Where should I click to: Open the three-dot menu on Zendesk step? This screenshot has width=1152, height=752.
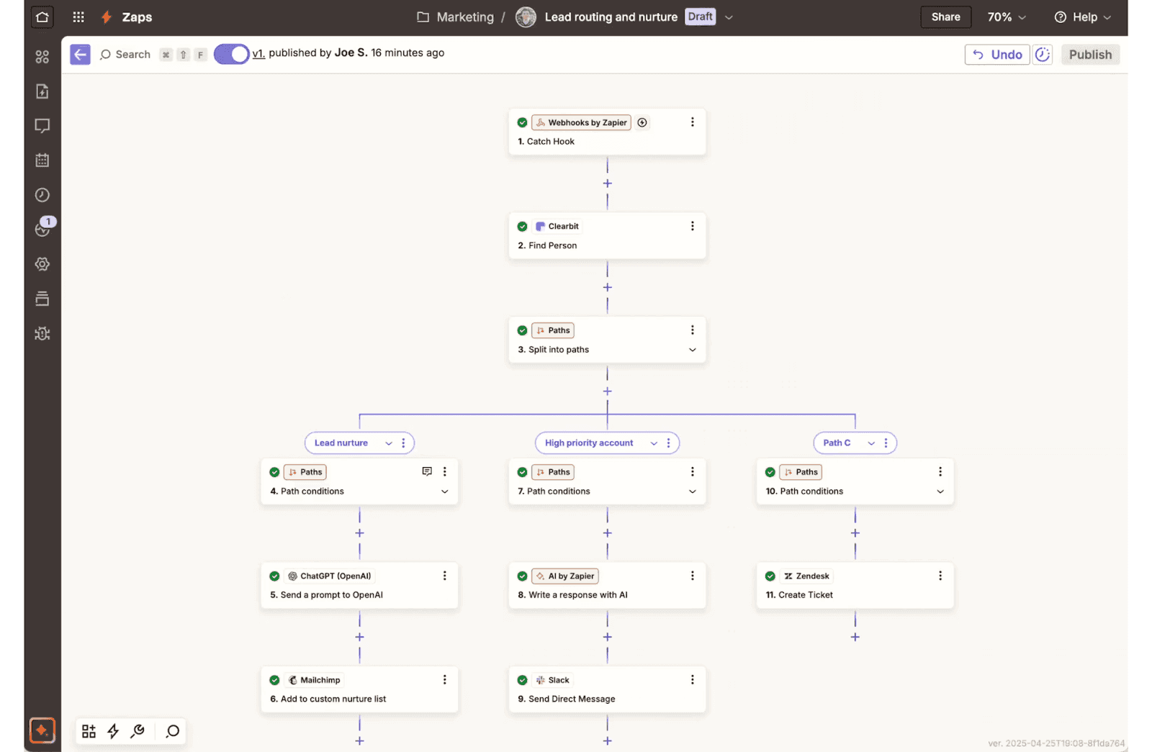(x=940, y=575)
